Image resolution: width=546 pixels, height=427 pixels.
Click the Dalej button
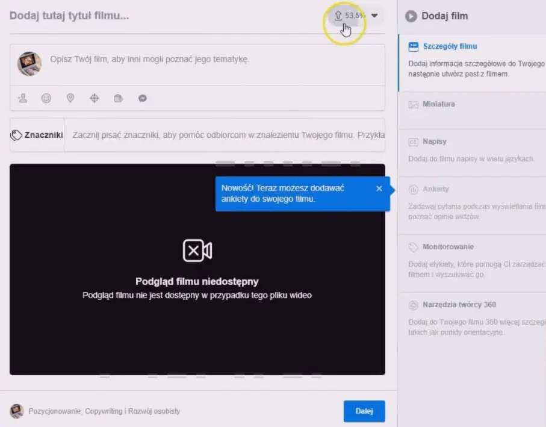pos(364,411)
